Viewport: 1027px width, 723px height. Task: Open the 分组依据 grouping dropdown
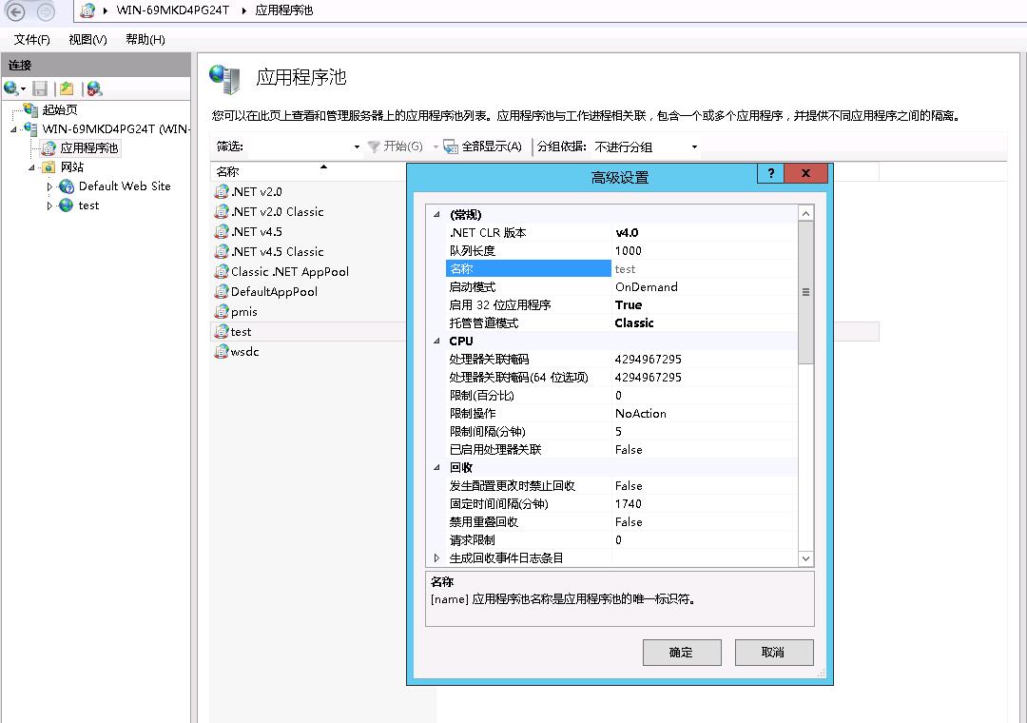pyautogui.click(x=695, y=147)
